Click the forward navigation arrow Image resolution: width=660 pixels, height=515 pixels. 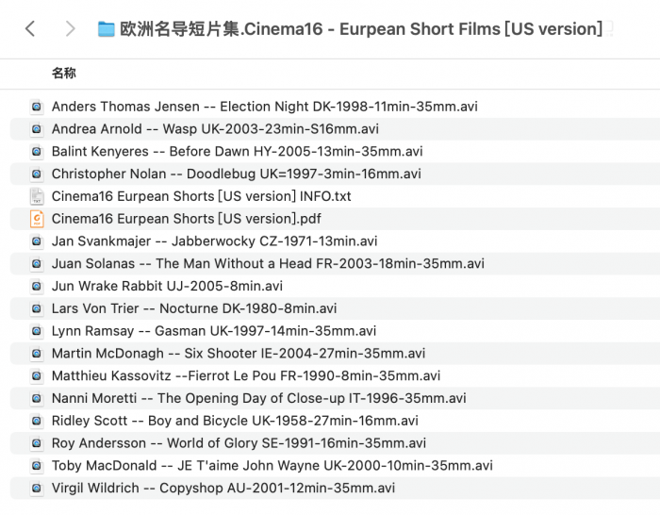point(70,29)
